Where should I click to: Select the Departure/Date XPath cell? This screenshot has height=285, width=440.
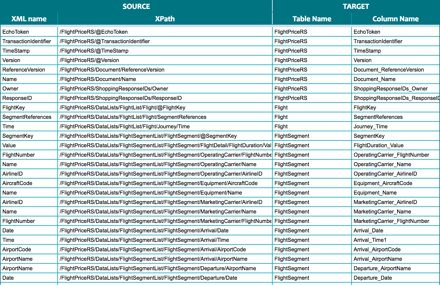point(165,278)
